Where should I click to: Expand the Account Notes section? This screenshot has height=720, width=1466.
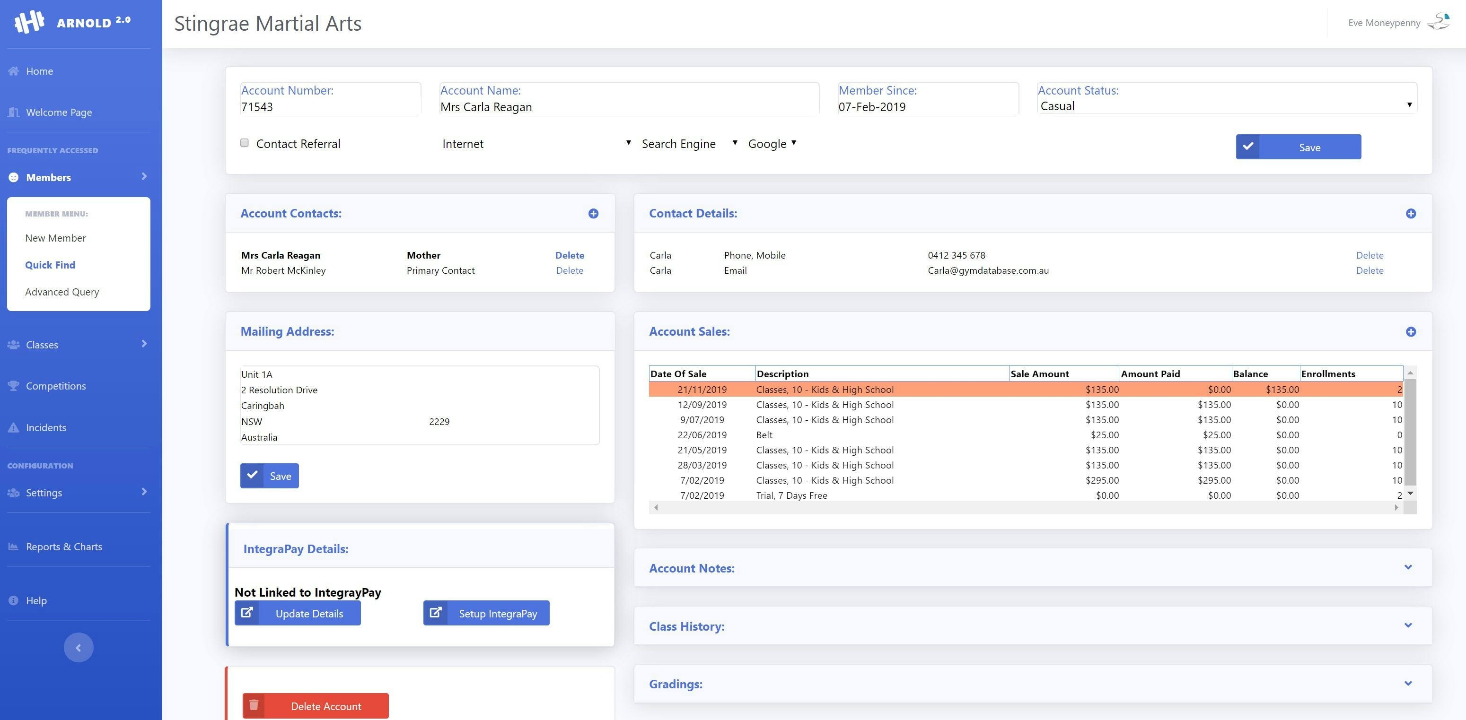1408,567
